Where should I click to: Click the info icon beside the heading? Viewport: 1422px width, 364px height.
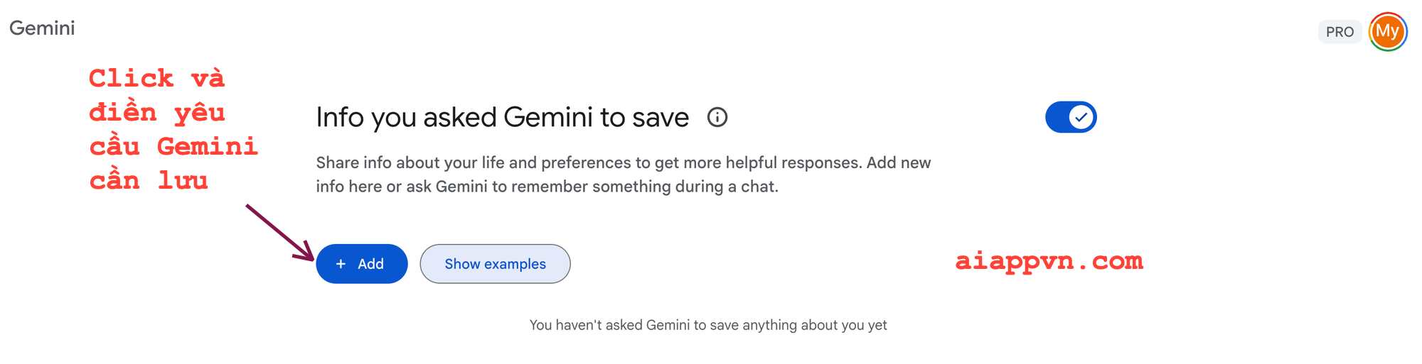717,117
